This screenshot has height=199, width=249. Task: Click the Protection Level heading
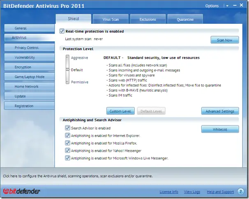pos(78,49)
